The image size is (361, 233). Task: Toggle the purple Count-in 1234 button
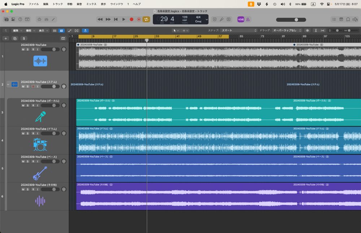(240, 19)
